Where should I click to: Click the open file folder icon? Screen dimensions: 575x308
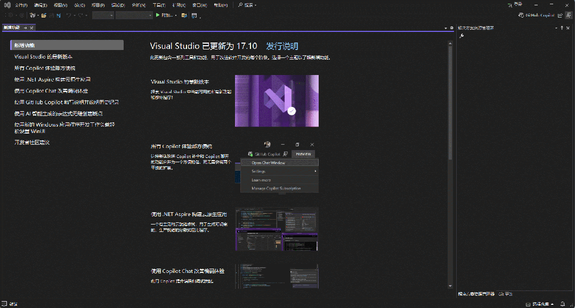pyautogui.click(x=44, y=15)
